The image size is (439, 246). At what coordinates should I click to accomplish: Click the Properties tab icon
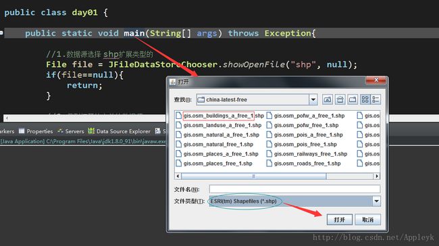tap(22, 131)
